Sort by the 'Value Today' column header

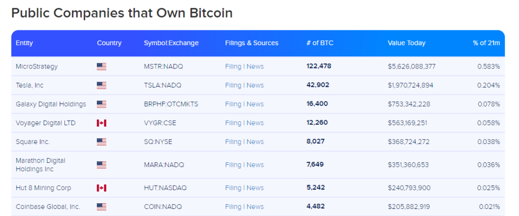(406, 43)
